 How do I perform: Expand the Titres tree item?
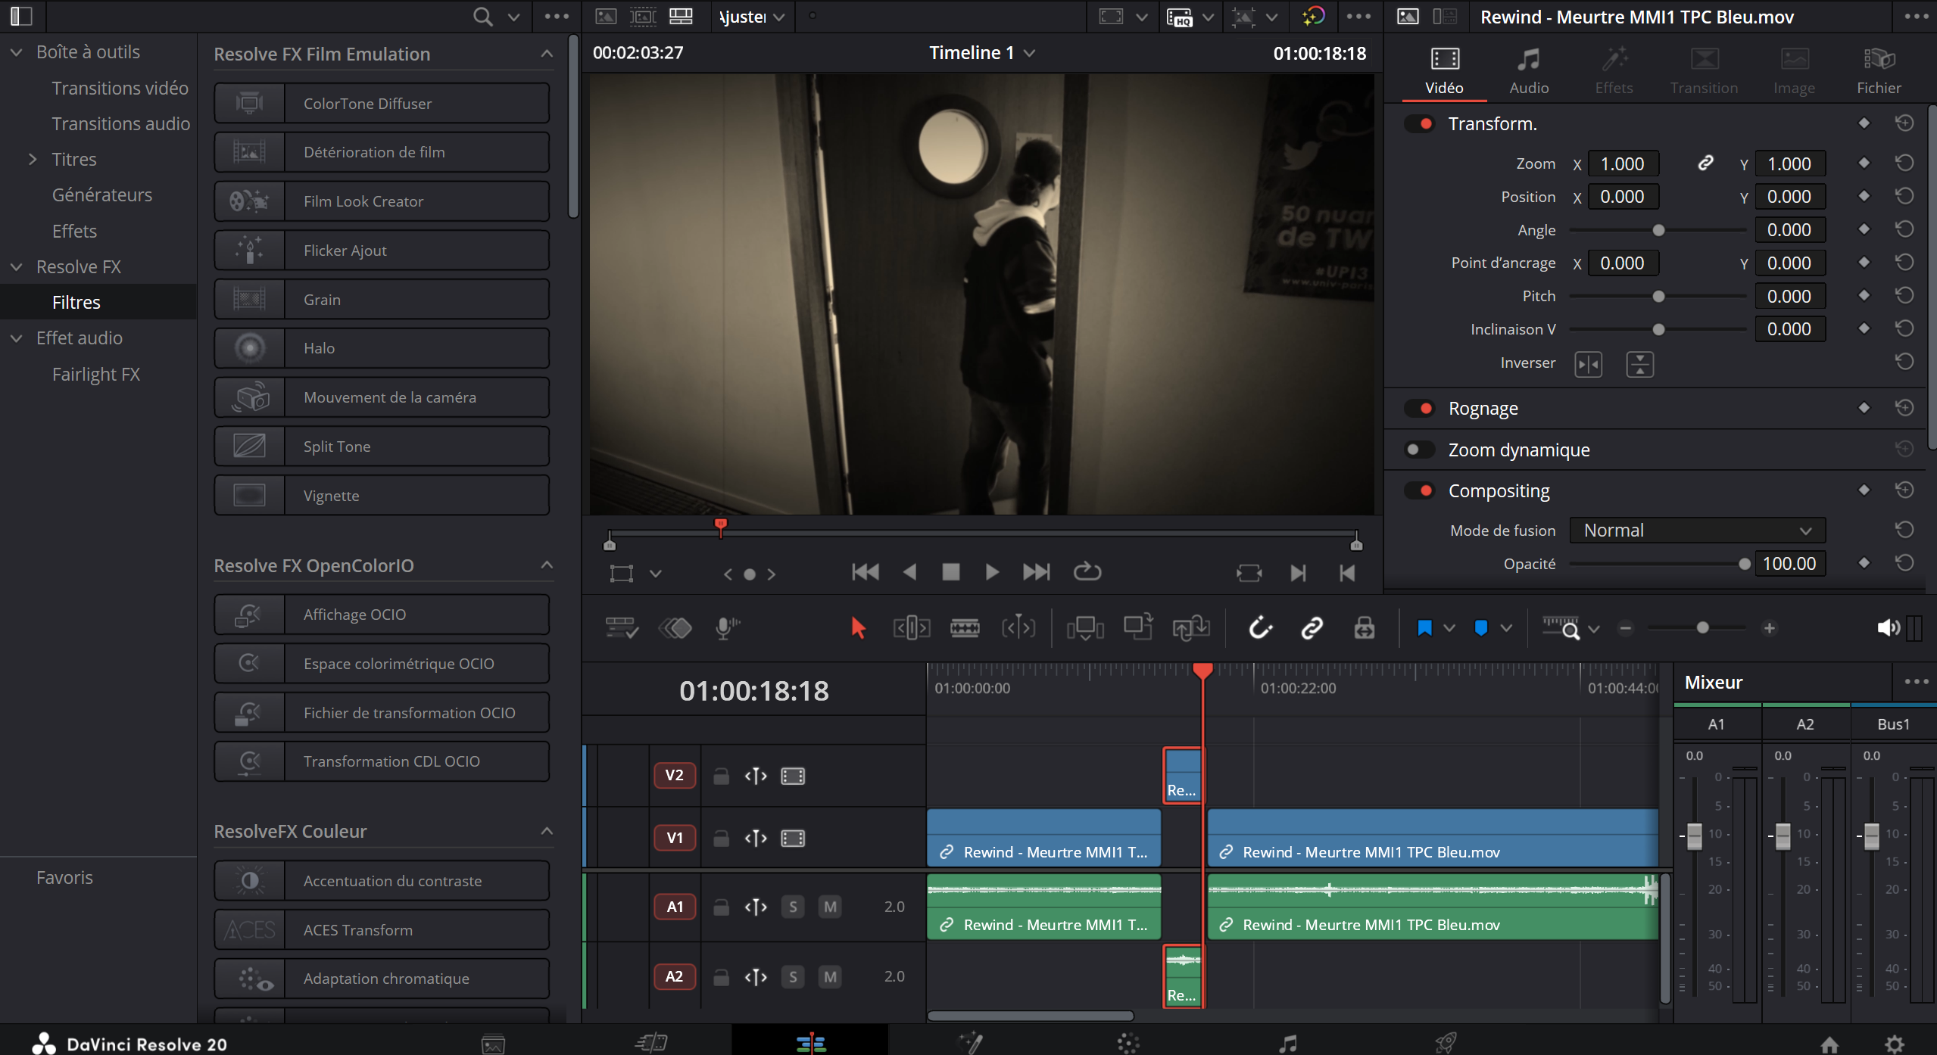(33, 160)
